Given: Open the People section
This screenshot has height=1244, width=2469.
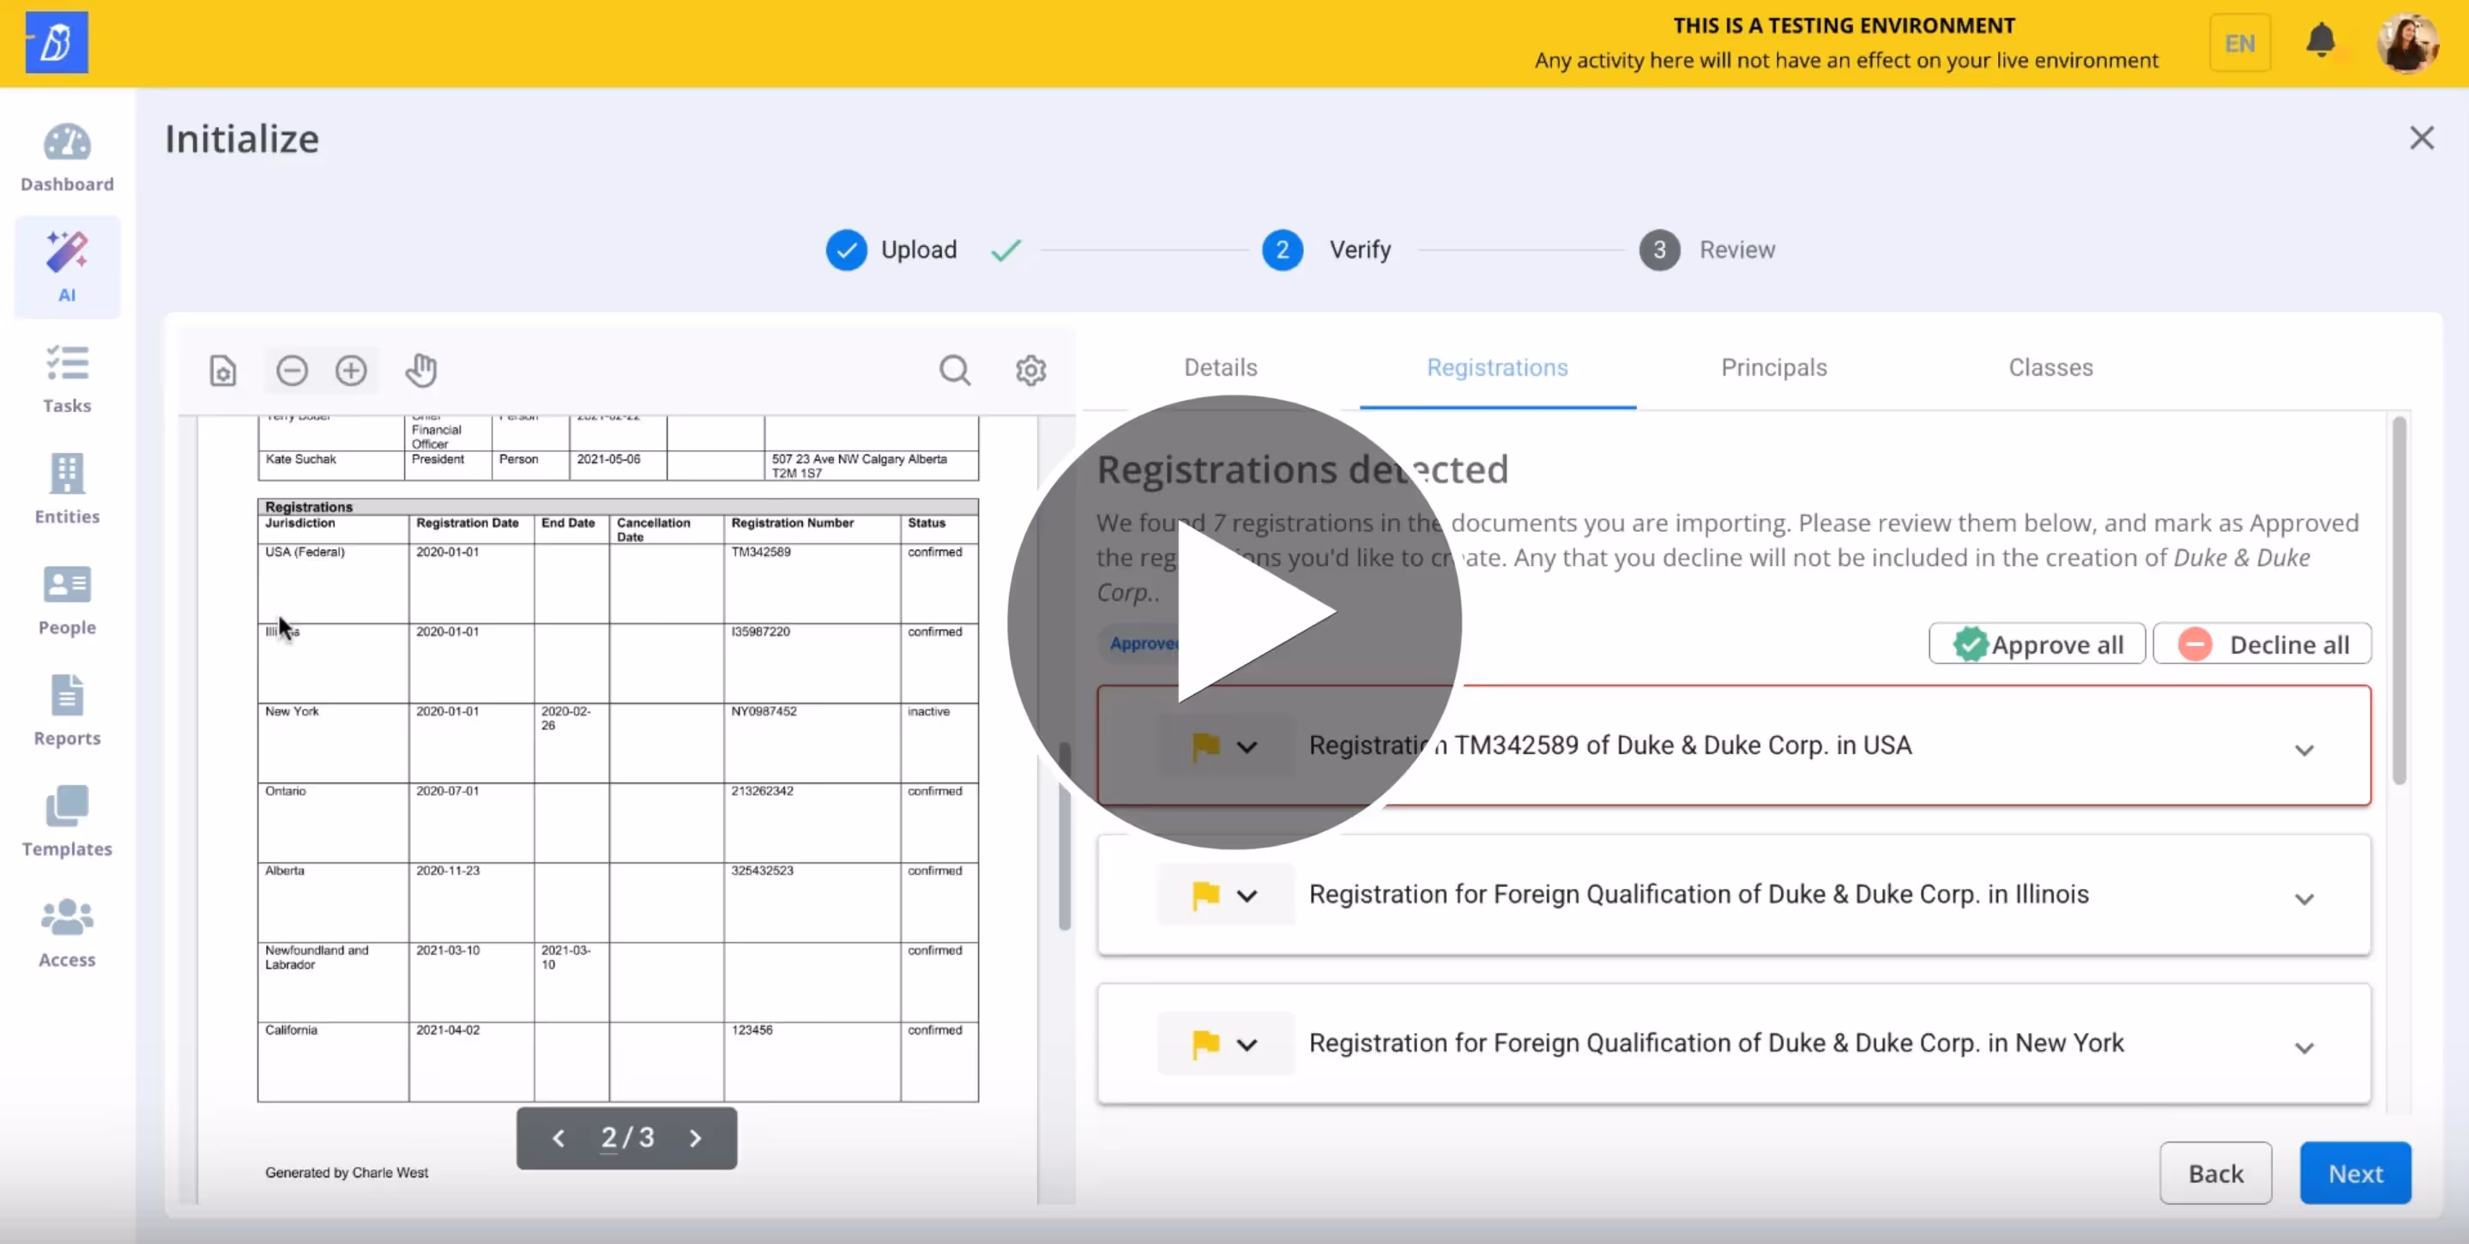Looking at the screenshot, I should tap(67, 601).
